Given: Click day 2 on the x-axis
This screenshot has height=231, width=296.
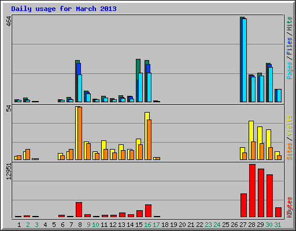Looking at the screenshot, I should tap(28, 225).
